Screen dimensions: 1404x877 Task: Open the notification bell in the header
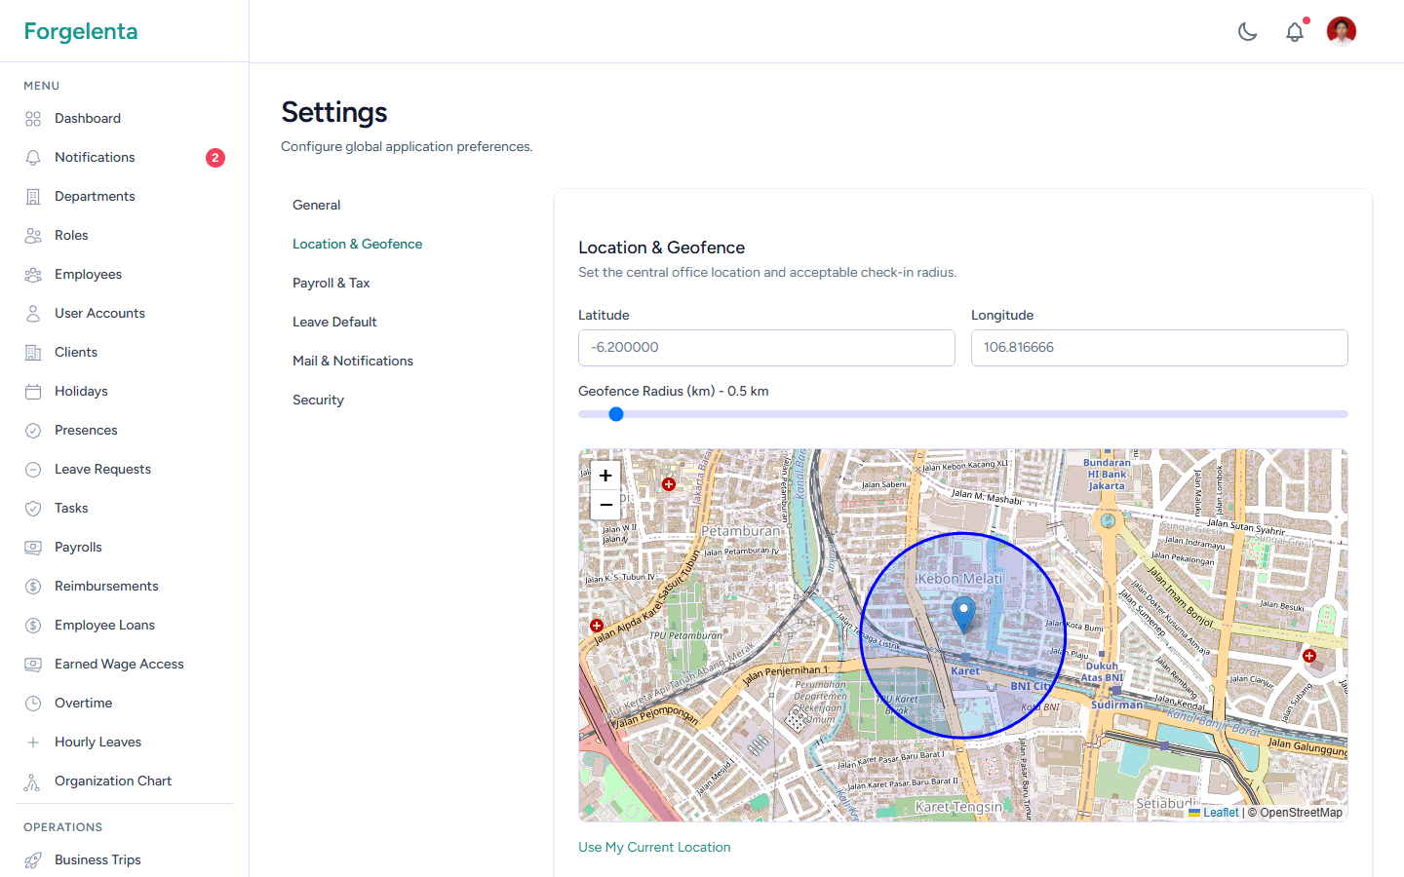pyautogui.click(x=1295, y=31)
